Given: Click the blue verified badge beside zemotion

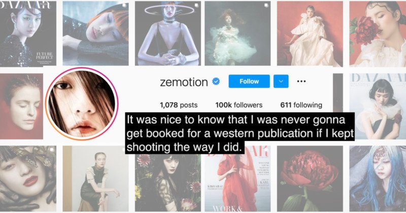Looking at the screenshot, I should 216,82.
